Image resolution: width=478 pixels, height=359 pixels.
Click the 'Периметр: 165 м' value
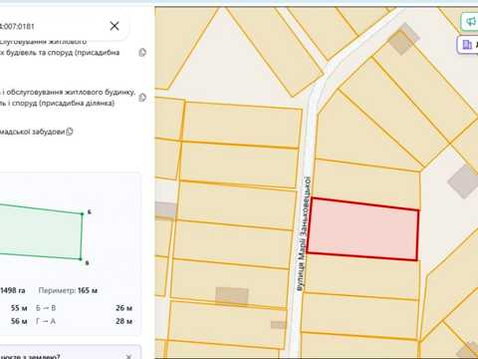pos(68,290)
